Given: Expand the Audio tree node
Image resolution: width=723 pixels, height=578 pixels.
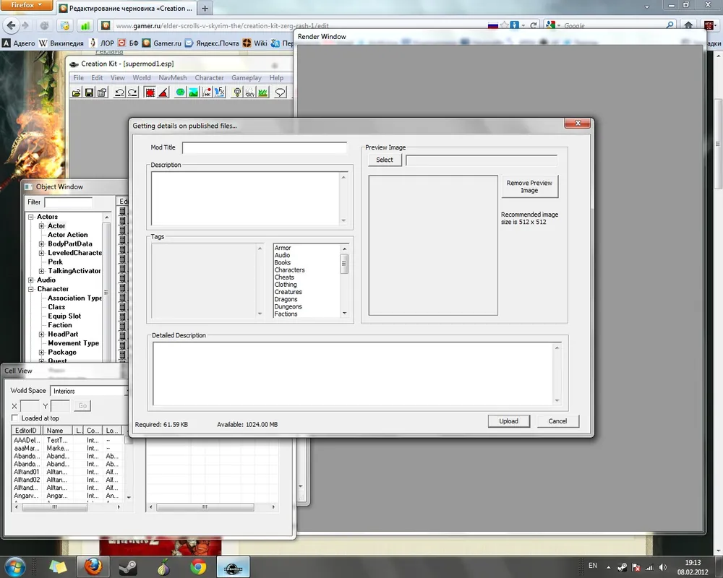Looking at the screenshot, I should (x=31, y=280).
